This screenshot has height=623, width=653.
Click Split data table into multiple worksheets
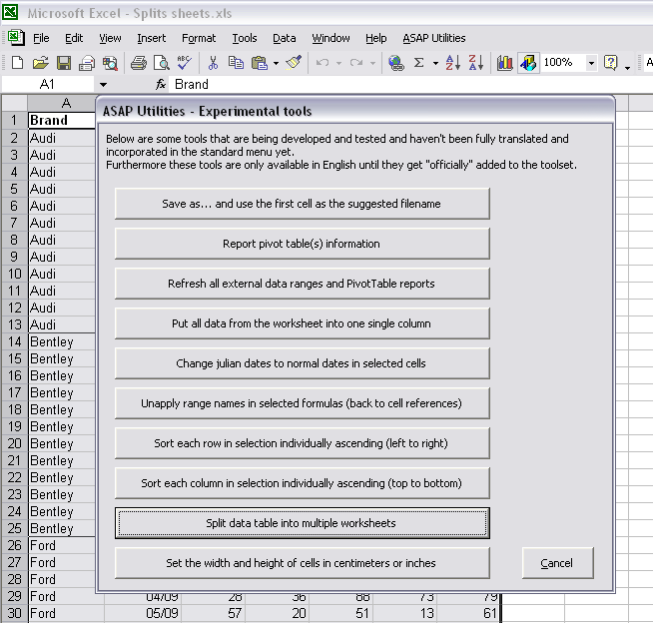[x=303, y=523]
